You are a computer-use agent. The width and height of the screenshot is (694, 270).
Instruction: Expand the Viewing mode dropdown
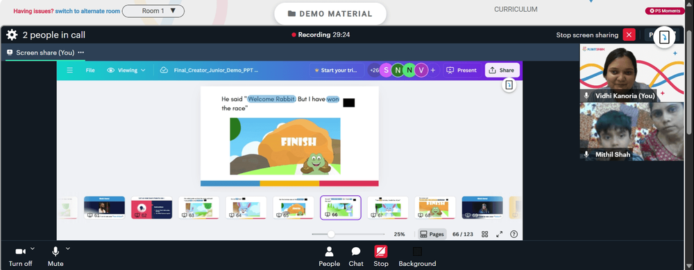pyautogui.click(x=126, y=70)
